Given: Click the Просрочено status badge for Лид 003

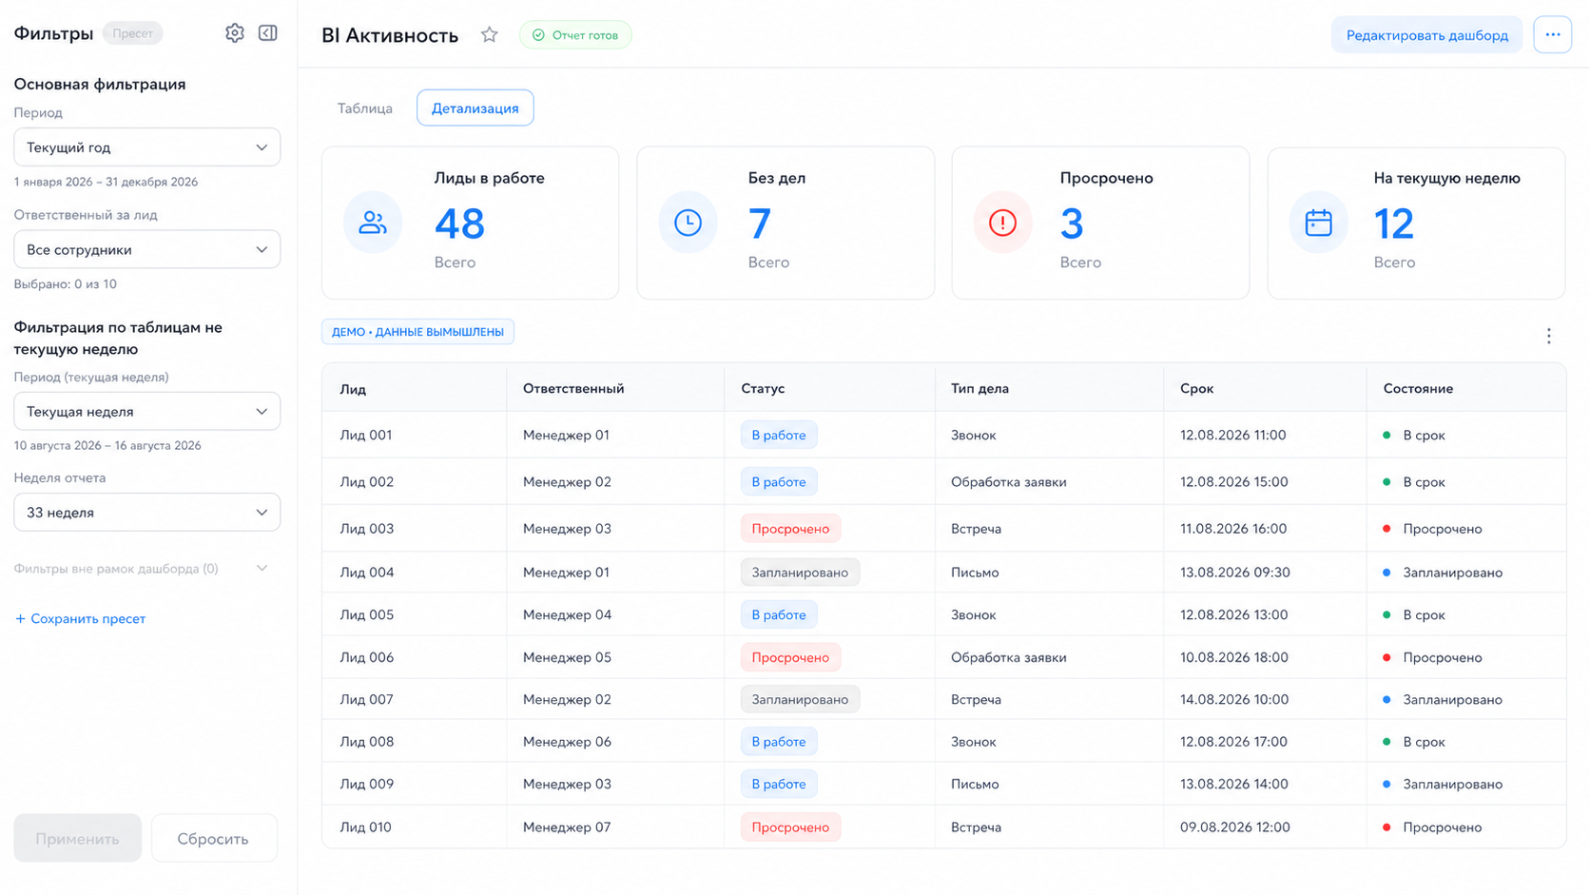Looking at the screenshot, I should point(791,529).
